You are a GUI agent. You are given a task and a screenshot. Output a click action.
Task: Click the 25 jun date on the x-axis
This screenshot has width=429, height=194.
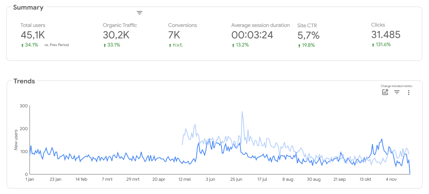tap(236, 180)
